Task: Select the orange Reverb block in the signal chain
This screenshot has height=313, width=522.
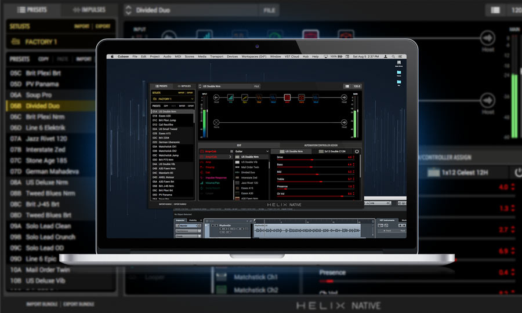Action: 302,97
